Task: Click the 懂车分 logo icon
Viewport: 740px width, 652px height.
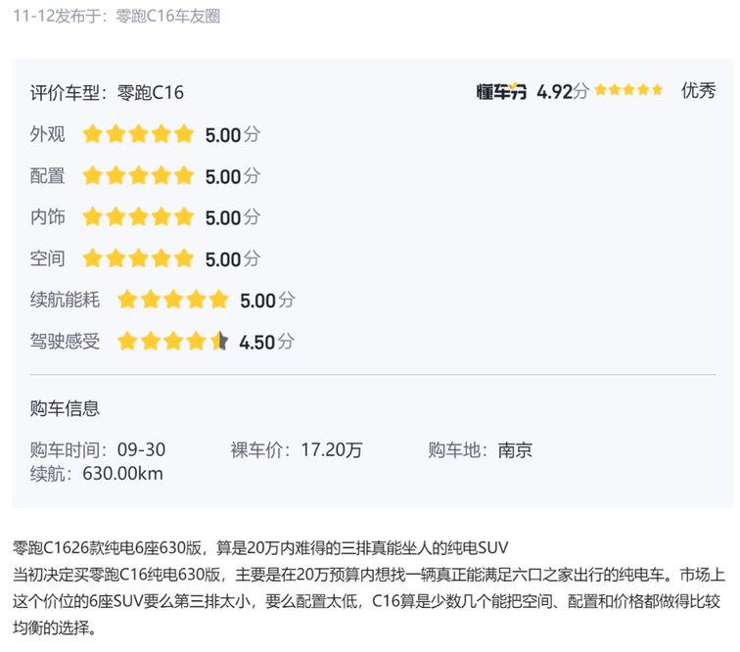Action: (501, 91)
